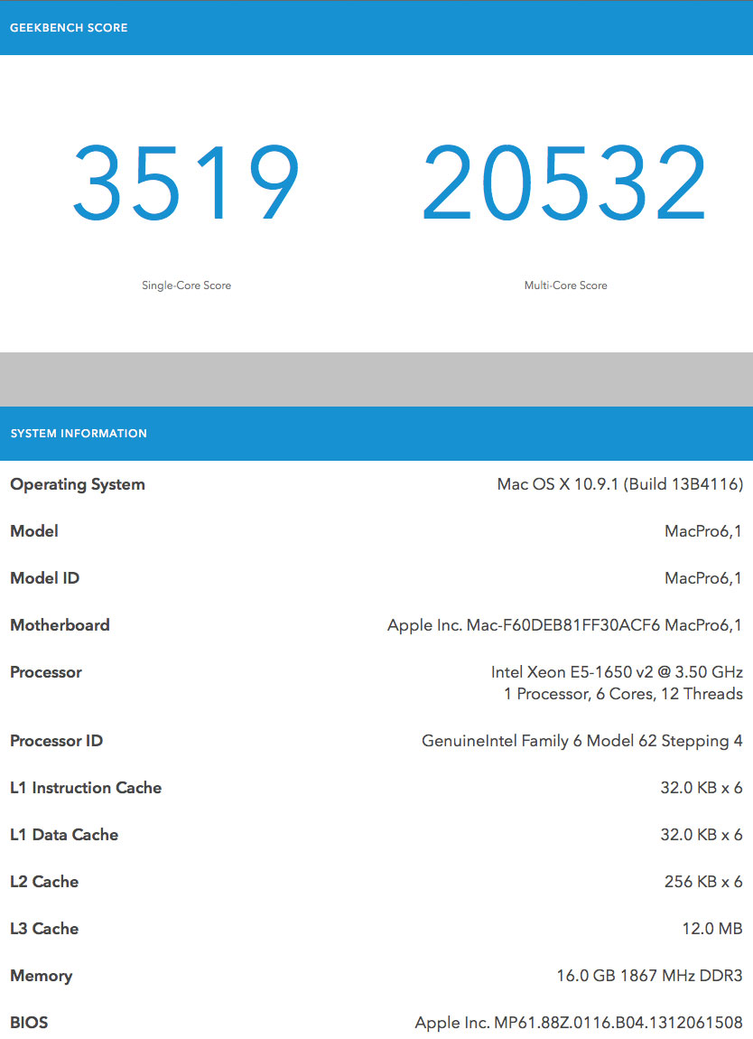Select 16.0 GB 1867 MHz DDR3 value
This screenshot has height=1039, width=753.
click(x=650, y=976)
